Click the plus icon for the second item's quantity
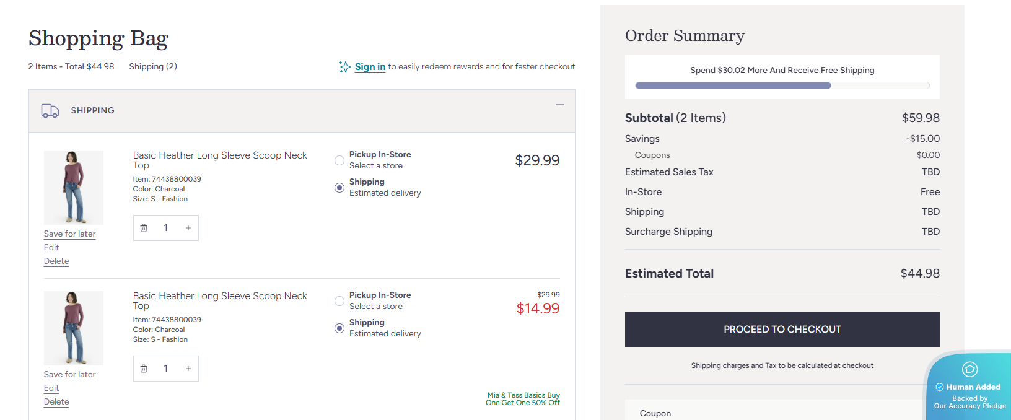The width and height of the screenshot is (1011, 420). tap(188, 369)
